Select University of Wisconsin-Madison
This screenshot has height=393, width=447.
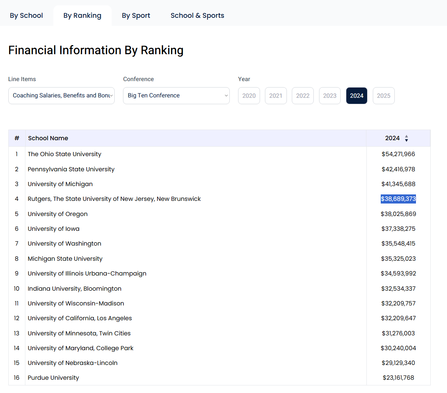coord(76,304)
